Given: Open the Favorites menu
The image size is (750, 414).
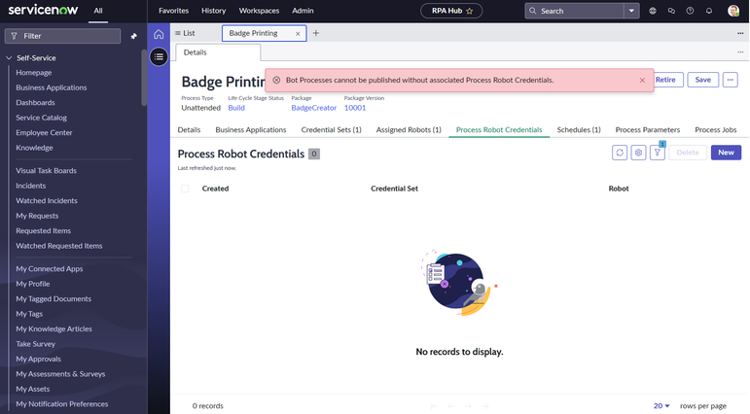Looking at the screenshot, I should point(173,11).
